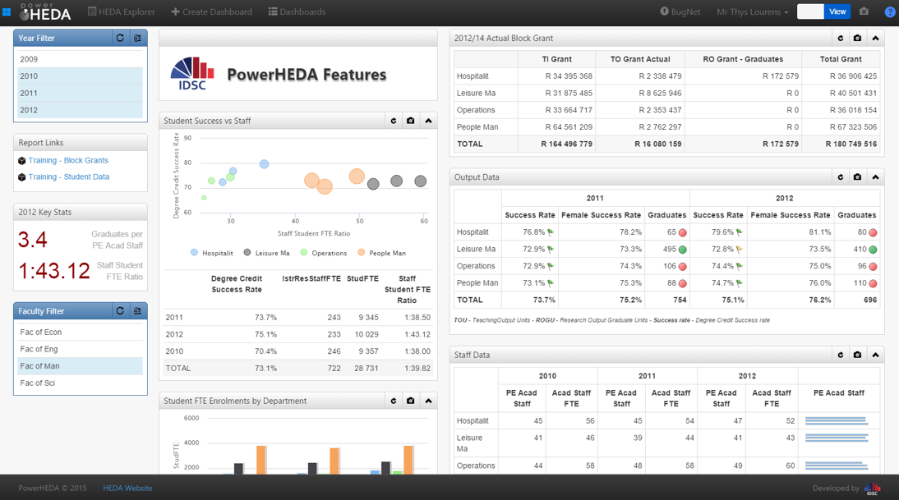Viewport: 899px width, 500px height.
Task: Open the help question mark icon
Action: click(x=890, y=12)
